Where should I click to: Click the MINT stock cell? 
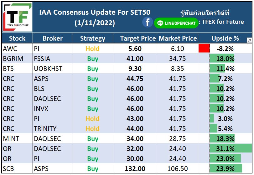click(x=17, y=138)
